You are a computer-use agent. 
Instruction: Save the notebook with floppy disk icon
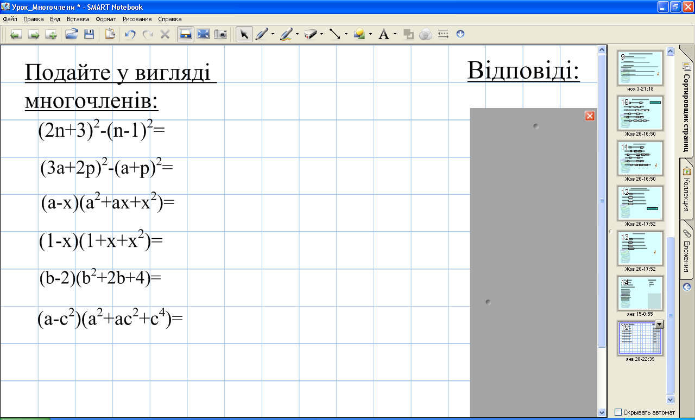click(89, 35)
